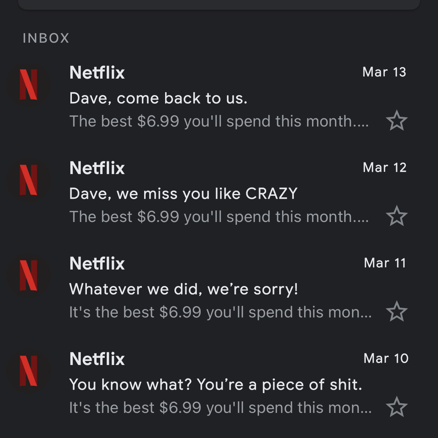Viewport: 438px width, 438px height.
Task: Star the Mar 10 Netflix email
Action: click(x=397, y=407)
